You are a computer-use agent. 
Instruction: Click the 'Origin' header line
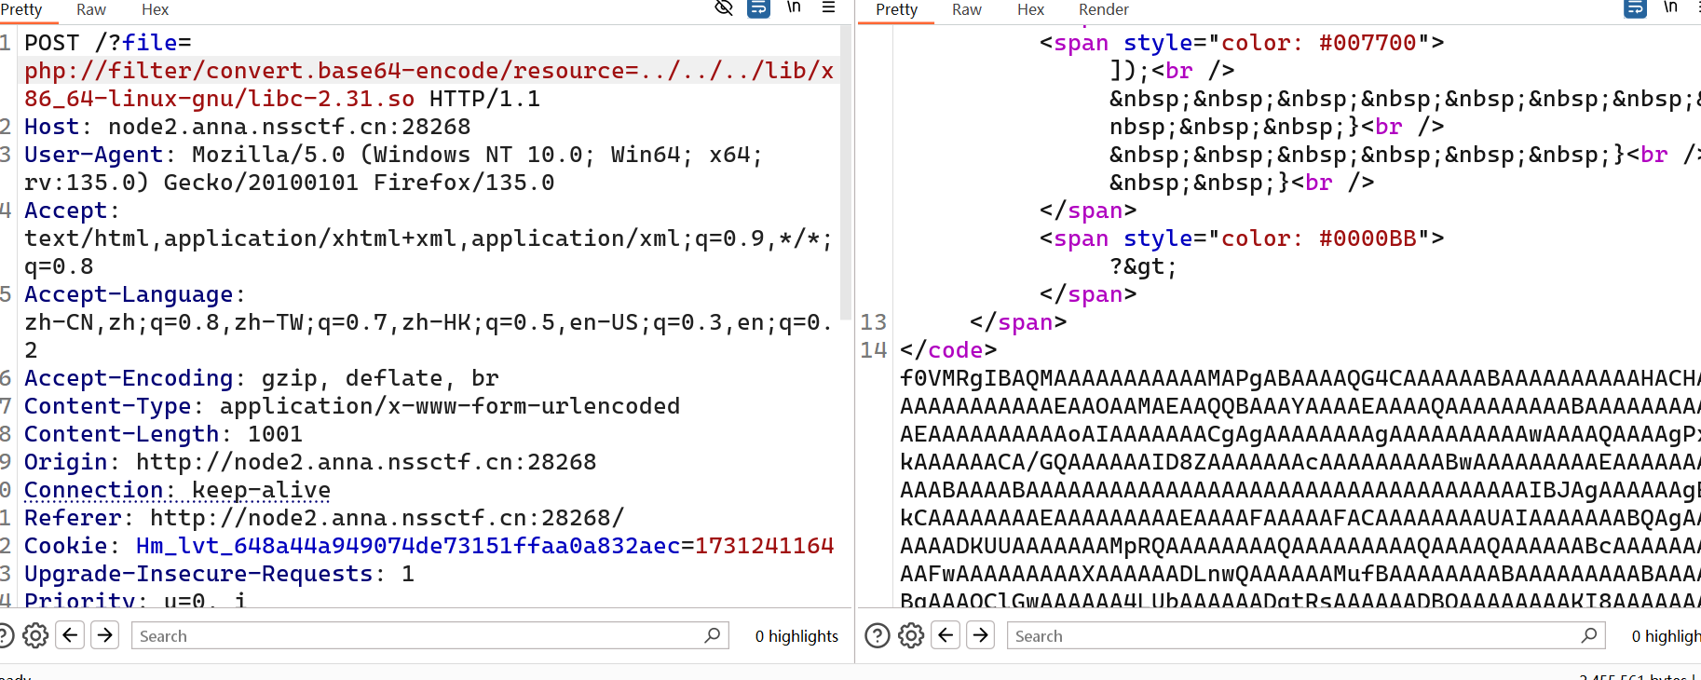(x=310, y=462)
